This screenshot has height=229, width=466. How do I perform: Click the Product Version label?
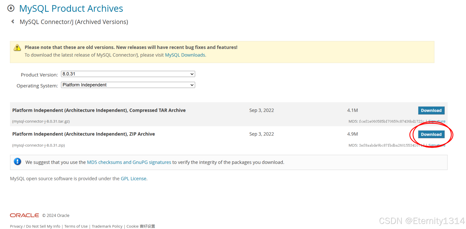tap(39, 75)
